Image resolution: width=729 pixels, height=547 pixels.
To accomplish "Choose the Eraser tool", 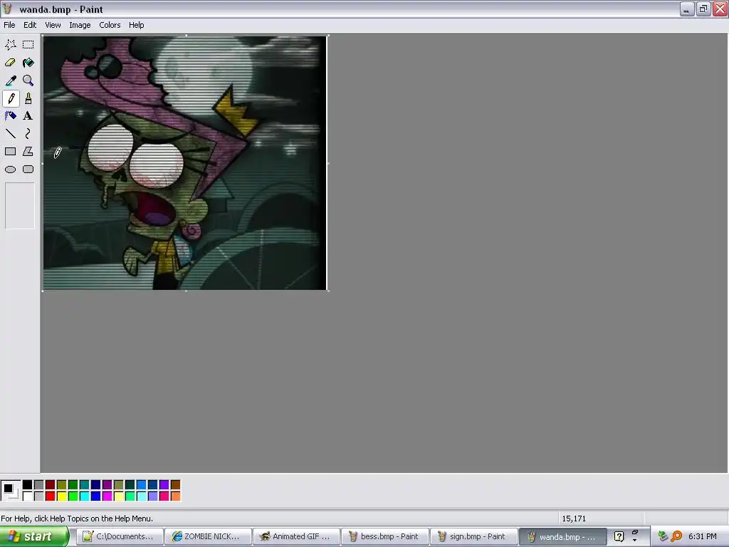I will click(10, 63).
